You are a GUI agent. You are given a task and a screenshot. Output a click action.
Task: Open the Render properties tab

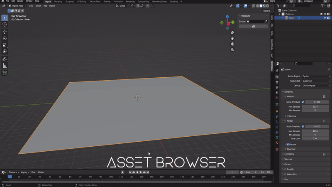pos(277,77)
